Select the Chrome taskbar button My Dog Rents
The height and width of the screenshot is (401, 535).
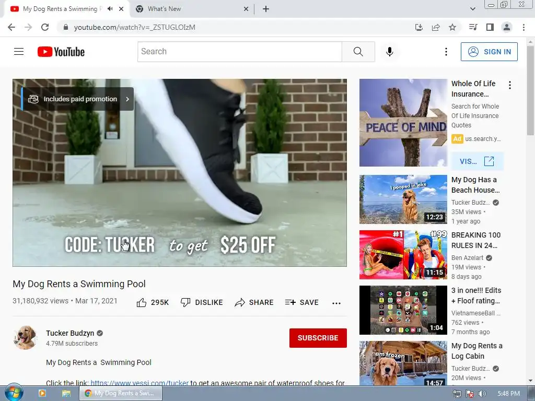(x=121, y=393)
